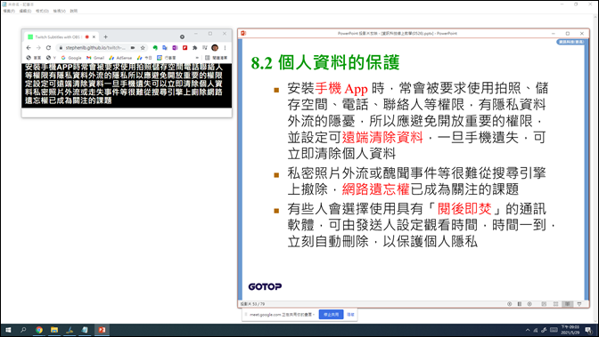The height and width of the screenshot is (337, 599).
Task: Click the red text 網路遺忘權 on the slide
Action: (x=375, y=189)
